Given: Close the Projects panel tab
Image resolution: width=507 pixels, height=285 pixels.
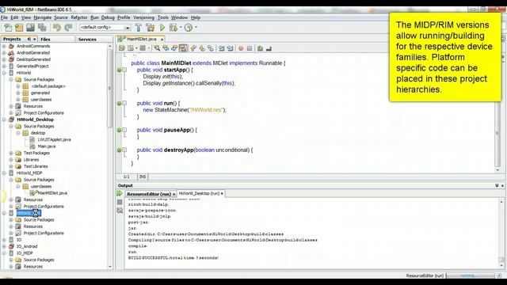Looking at the screenshot, I should (x=35, y=39).
